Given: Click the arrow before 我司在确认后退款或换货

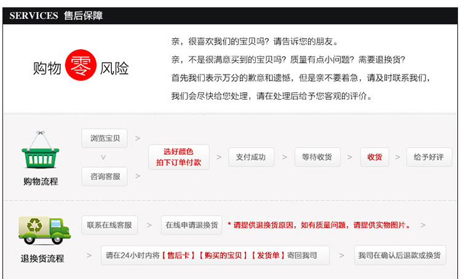Looking at the screenshot, I should pos(342,256).
